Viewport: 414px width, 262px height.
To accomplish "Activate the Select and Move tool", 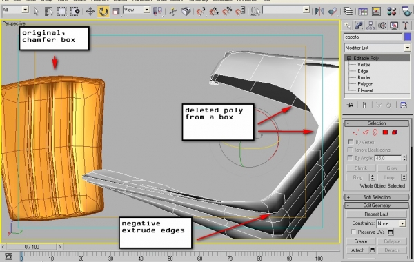I will [x=90, y=11].
